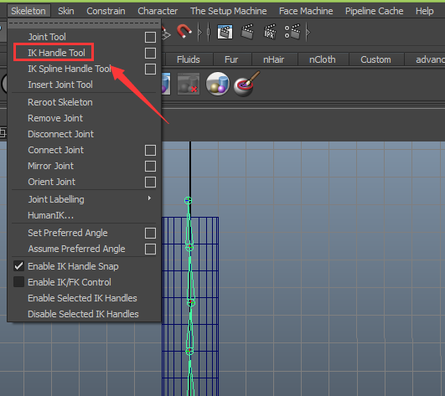Open the Orient Joint option box
Image resolution: width=445 pixels, height=396 pixels.
click(150, 182)
